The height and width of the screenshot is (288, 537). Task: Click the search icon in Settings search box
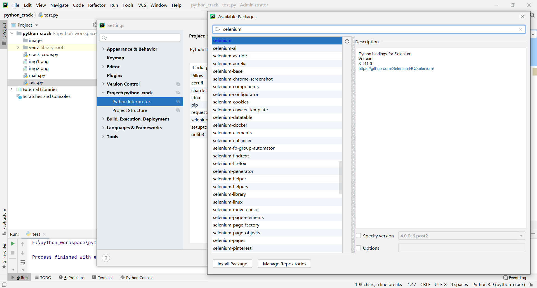coord(104,38)
